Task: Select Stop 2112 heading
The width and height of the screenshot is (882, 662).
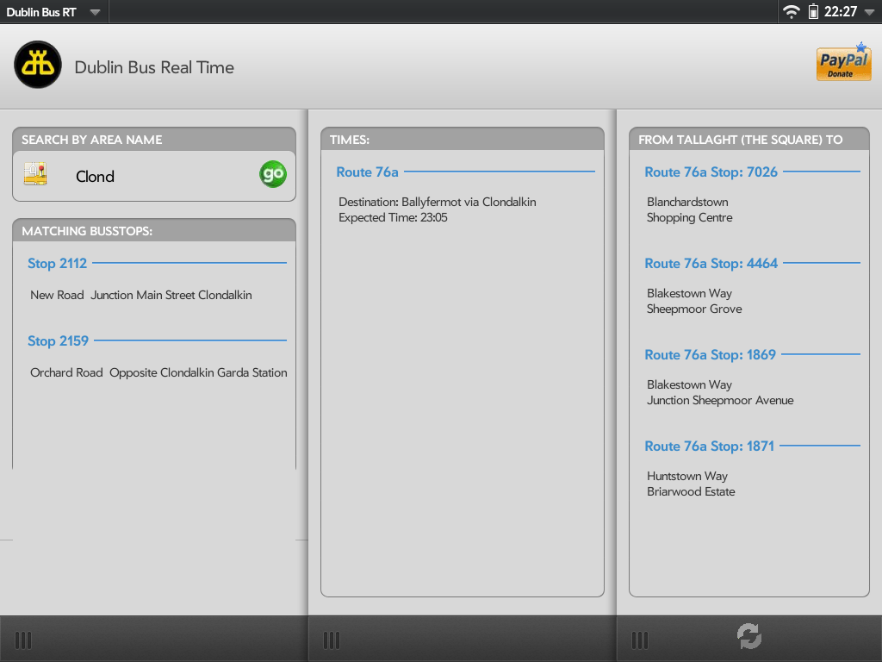Action: pos(58,263)
